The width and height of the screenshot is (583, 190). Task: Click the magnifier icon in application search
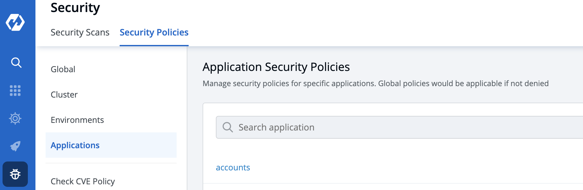(228, 127)
